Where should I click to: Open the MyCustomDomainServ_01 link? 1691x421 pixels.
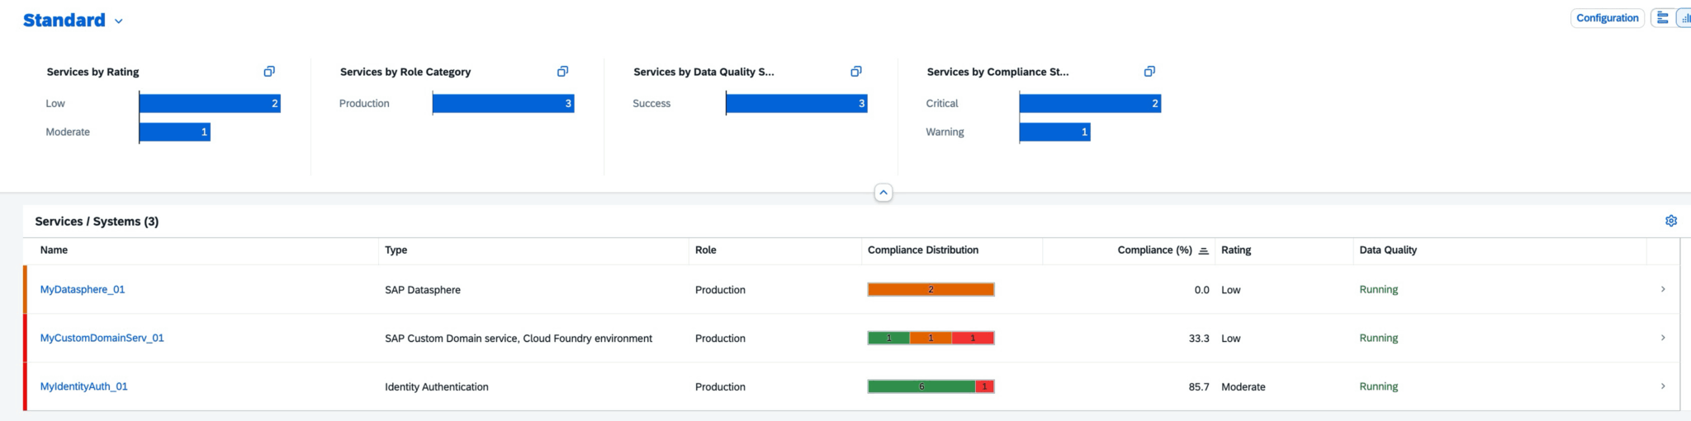tap(102, 338)
